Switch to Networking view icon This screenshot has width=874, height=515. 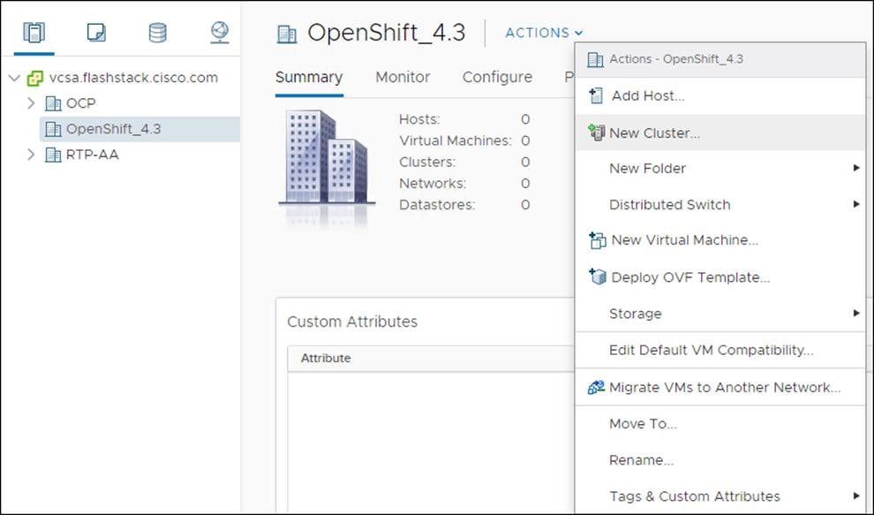tap(220, 33)
